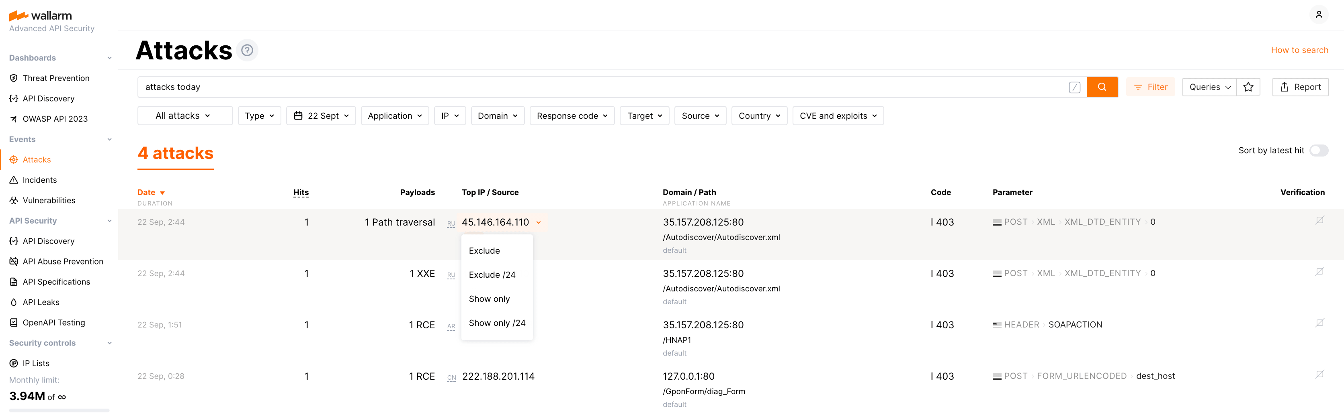Toggle false-attack verification for the XXE attack

[1320, 271]
